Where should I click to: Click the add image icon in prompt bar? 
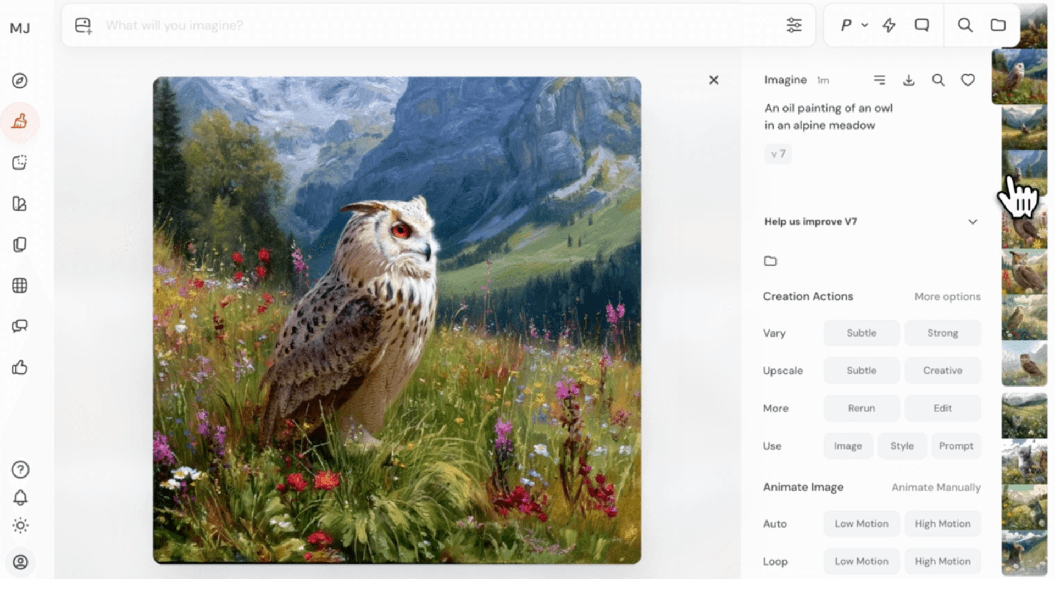point(84,25)
